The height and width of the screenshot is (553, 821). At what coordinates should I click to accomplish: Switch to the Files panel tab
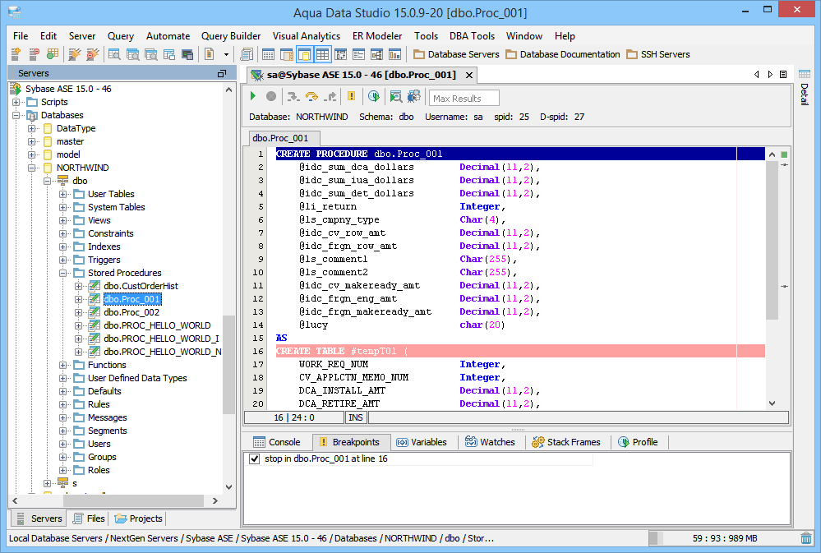[89, 518]
